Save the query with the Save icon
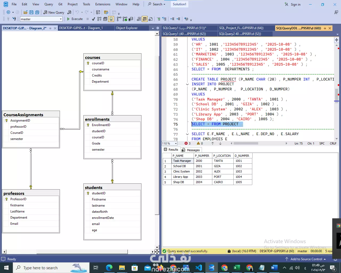 click(x=31, y=12)
